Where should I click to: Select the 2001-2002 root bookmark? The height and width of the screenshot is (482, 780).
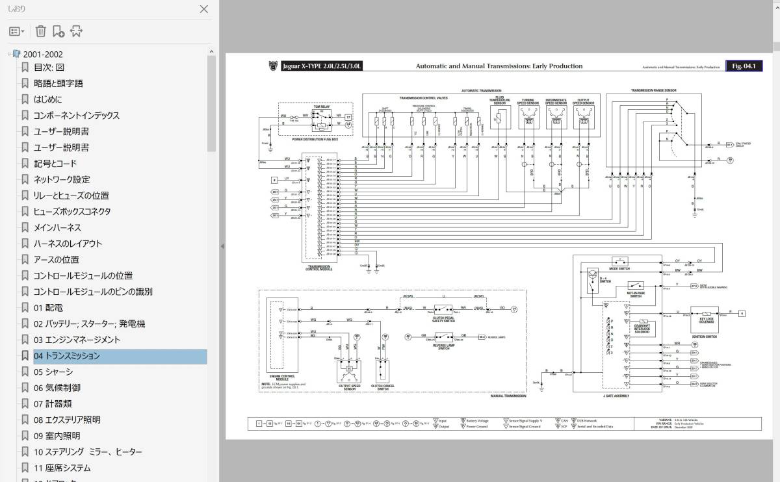point(43,55)
